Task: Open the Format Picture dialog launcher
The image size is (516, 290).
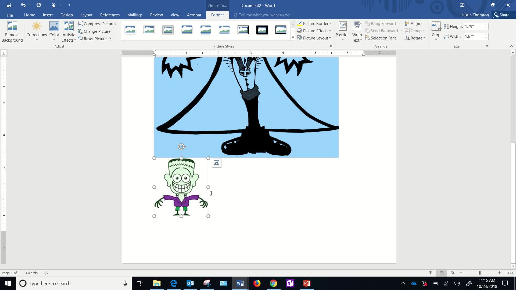Action: coord(331,46)
